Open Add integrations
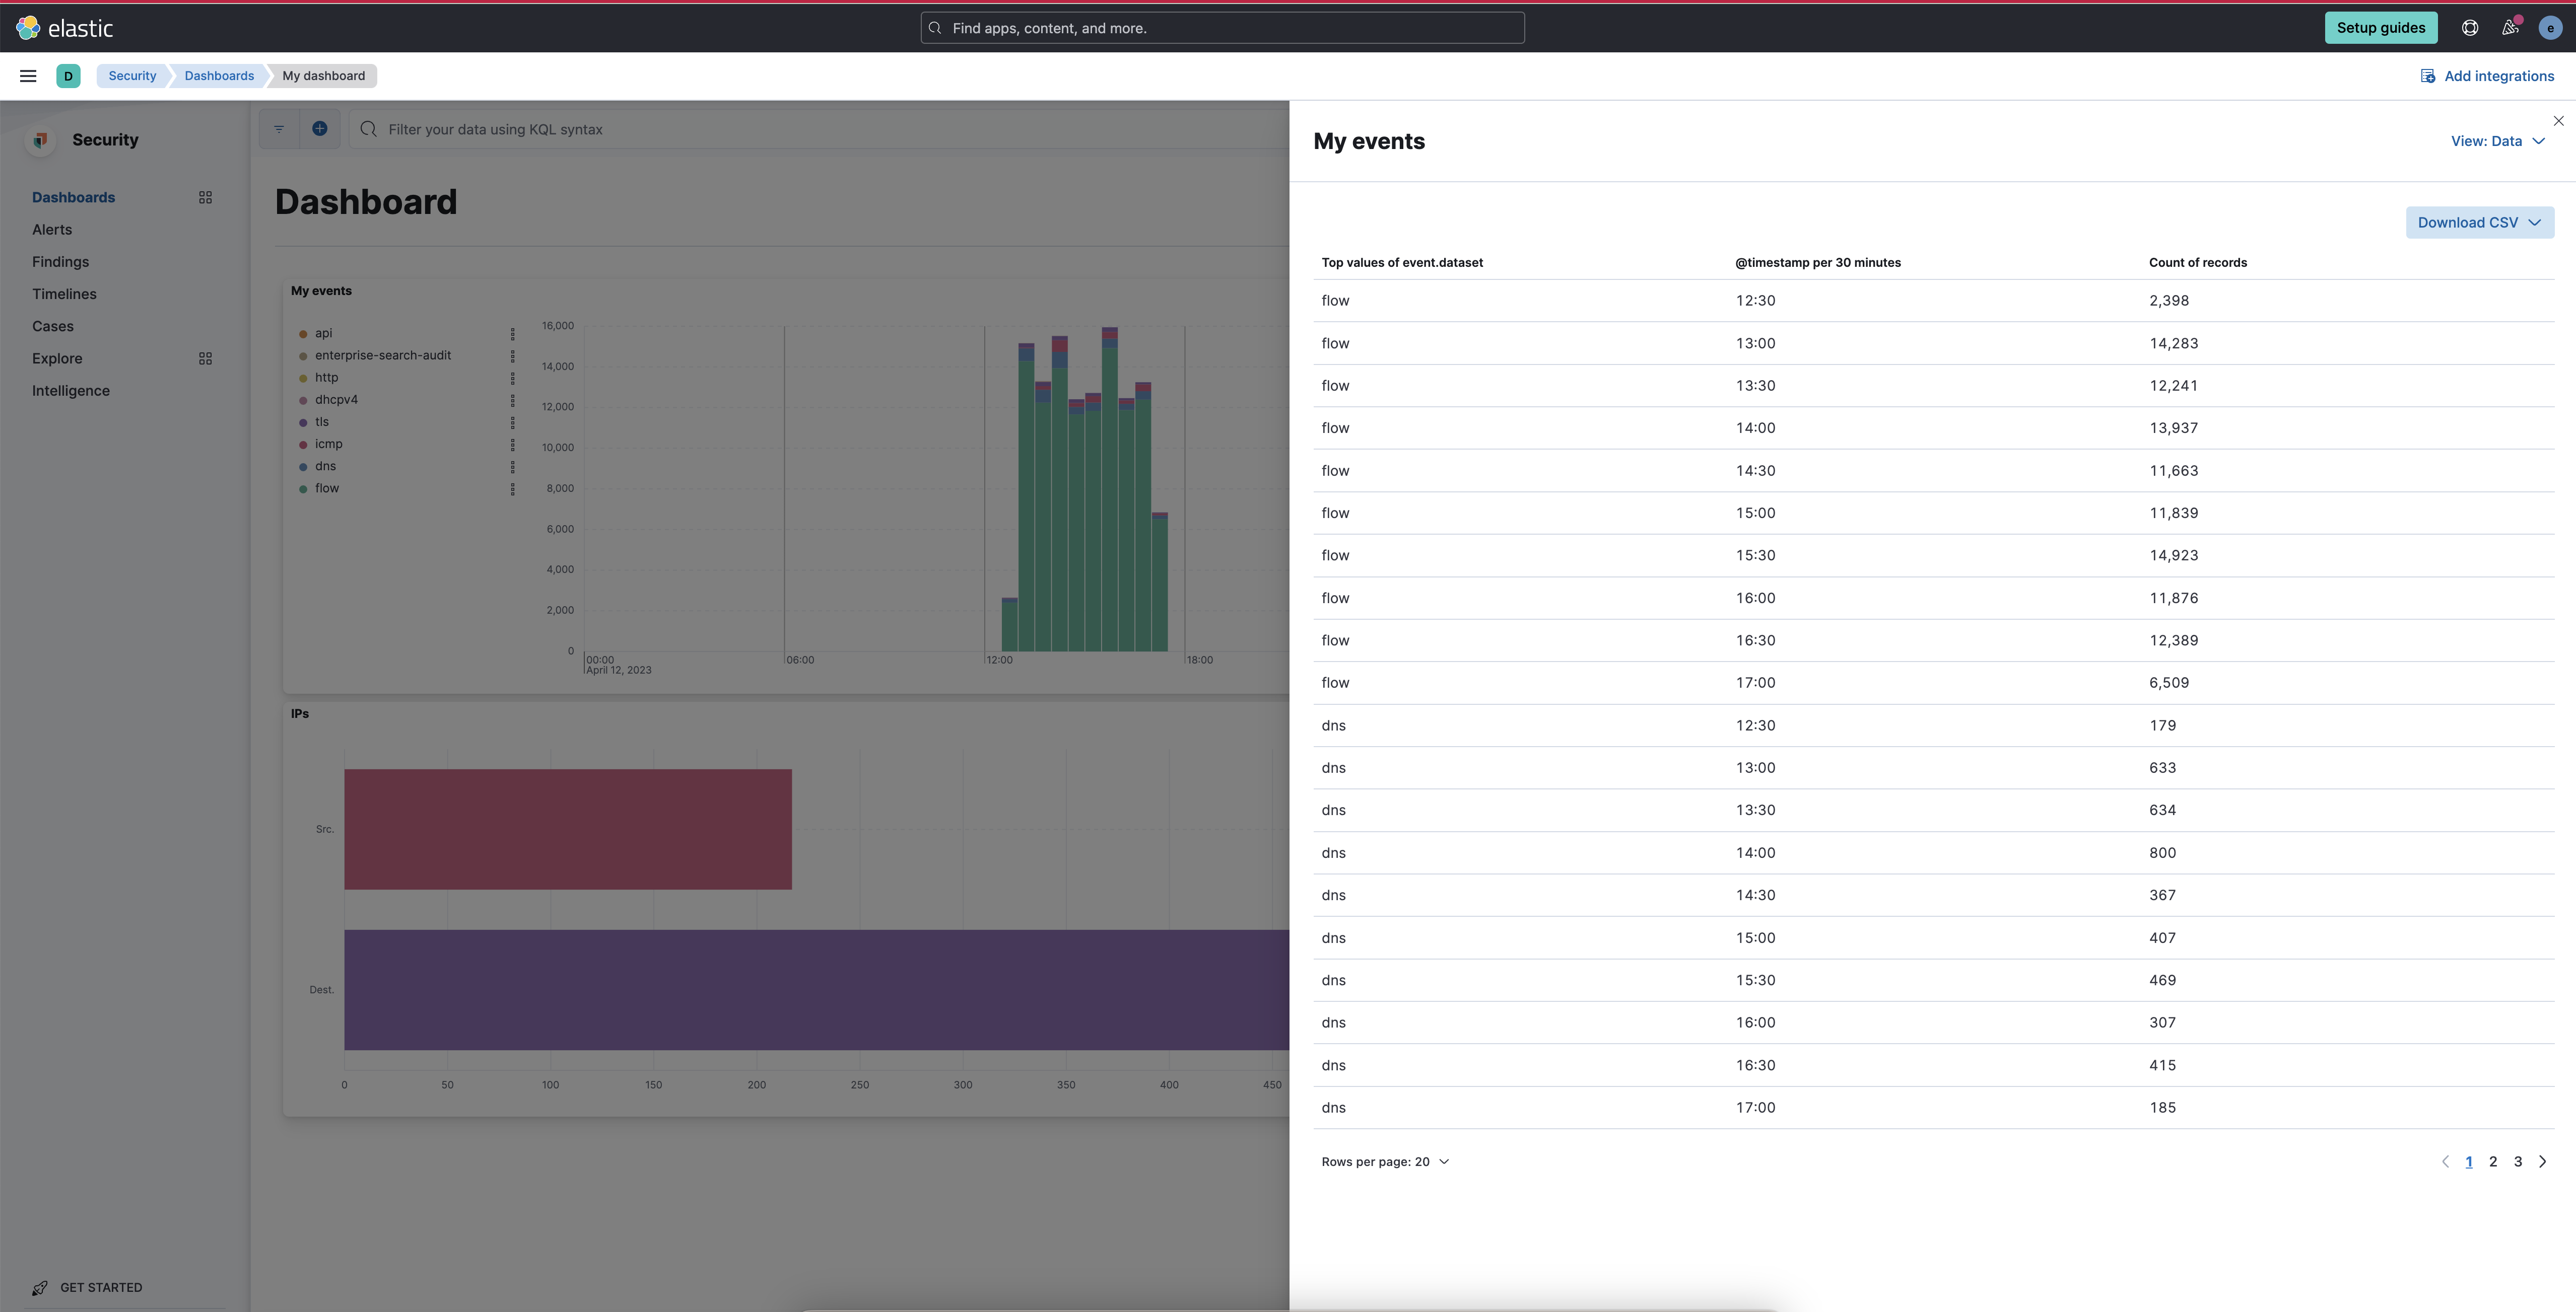2576x1312 pixels. tap(2488, 75)
